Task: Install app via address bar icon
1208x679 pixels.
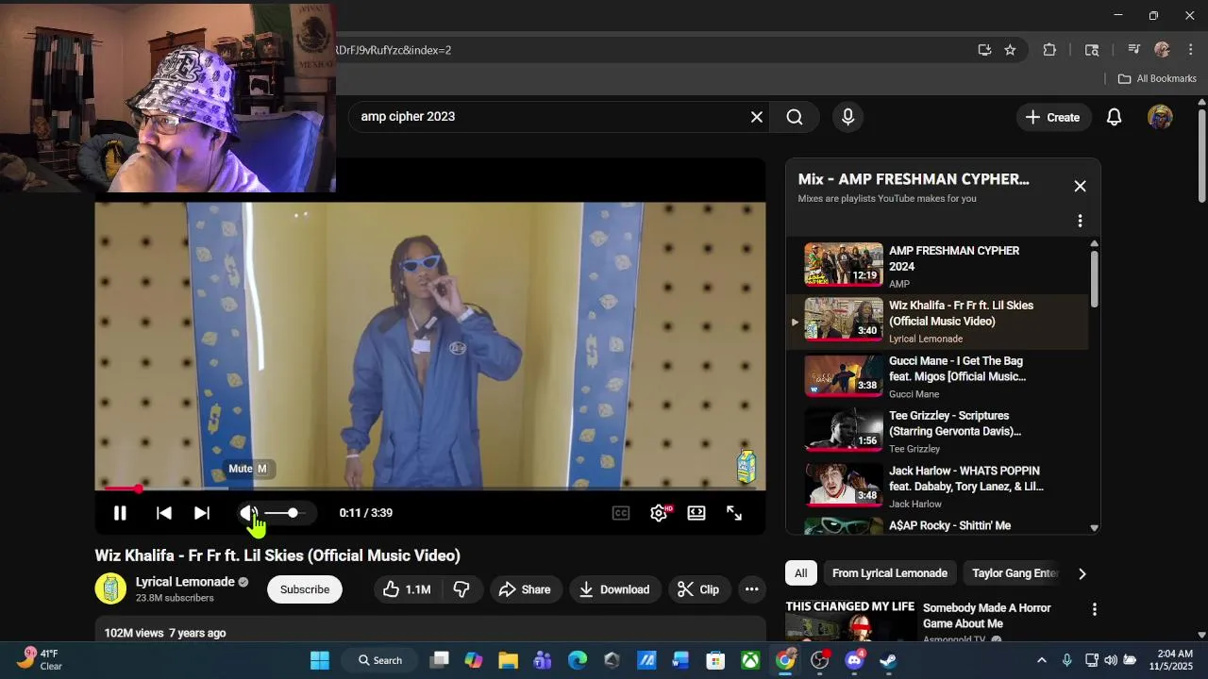Action: pos(984,50)
